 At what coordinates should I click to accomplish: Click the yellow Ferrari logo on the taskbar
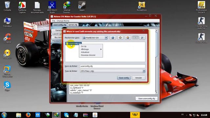point(135,115)
